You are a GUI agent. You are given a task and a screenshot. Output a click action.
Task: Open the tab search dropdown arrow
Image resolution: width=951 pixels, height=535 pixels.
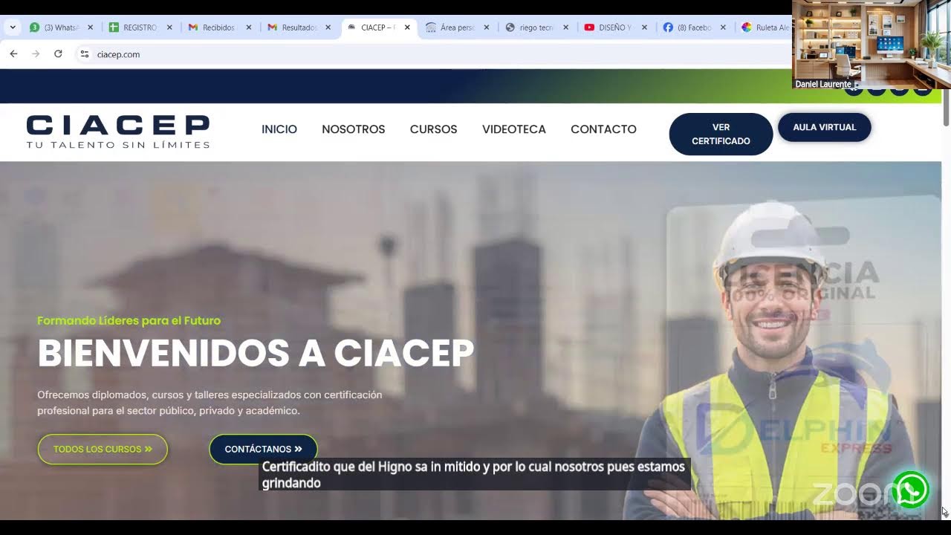13,27
